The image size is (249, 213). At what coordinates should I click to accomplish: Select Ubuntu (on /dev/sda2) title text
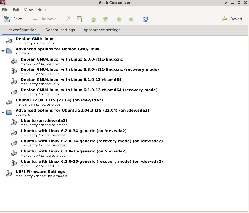pos(44,120)
